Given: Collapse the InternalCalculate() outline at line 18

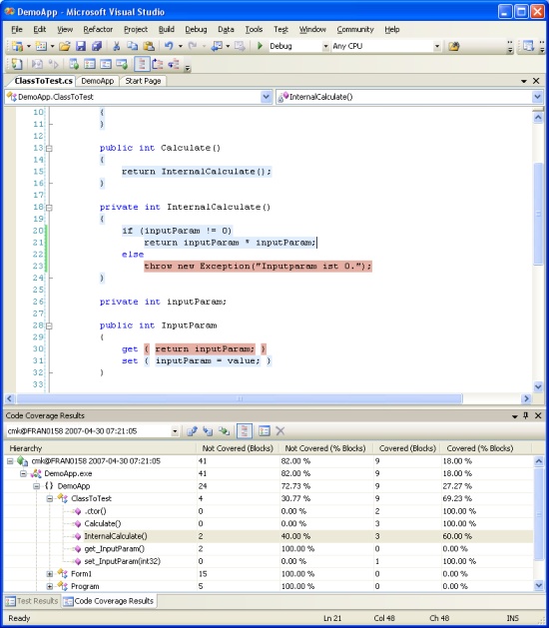Looking at the screenshot, I should [x=49, y=208].
